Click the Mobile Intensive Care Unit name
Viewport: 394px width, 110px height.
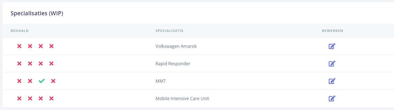[182, 98]
